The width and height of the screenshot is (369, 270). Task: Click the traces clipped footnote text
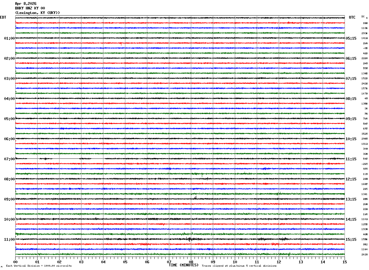[x=239, y=266]
